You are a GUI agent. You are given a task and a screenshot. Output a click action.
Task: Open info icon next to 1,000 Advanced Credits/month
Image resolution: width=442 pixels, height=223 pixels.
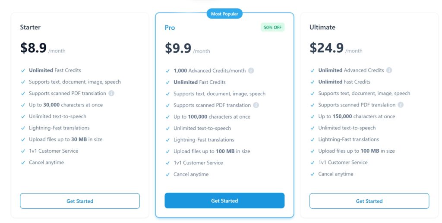251,71
